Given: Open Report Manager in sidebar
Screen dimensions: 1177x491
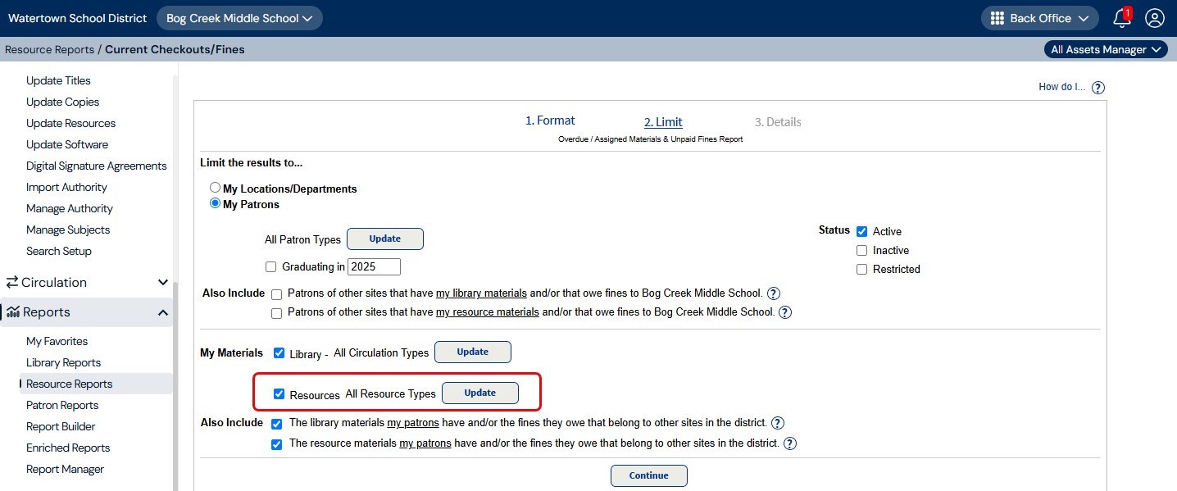Looking at the screenshot, I should 65,469.
